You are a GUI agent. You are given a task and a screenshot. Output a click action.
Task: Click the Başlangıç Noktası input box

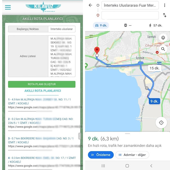(62, 29)
